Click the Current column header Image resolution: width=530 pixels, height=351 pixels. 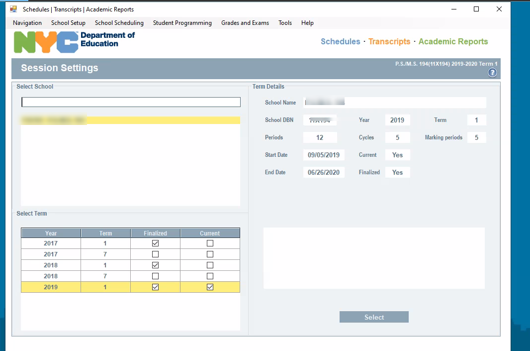coord(210,233)
